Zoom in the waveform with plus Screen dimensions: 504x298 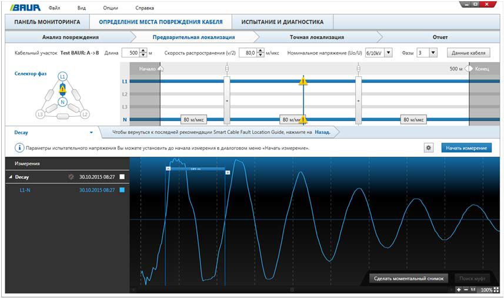[x=459, y=290]
